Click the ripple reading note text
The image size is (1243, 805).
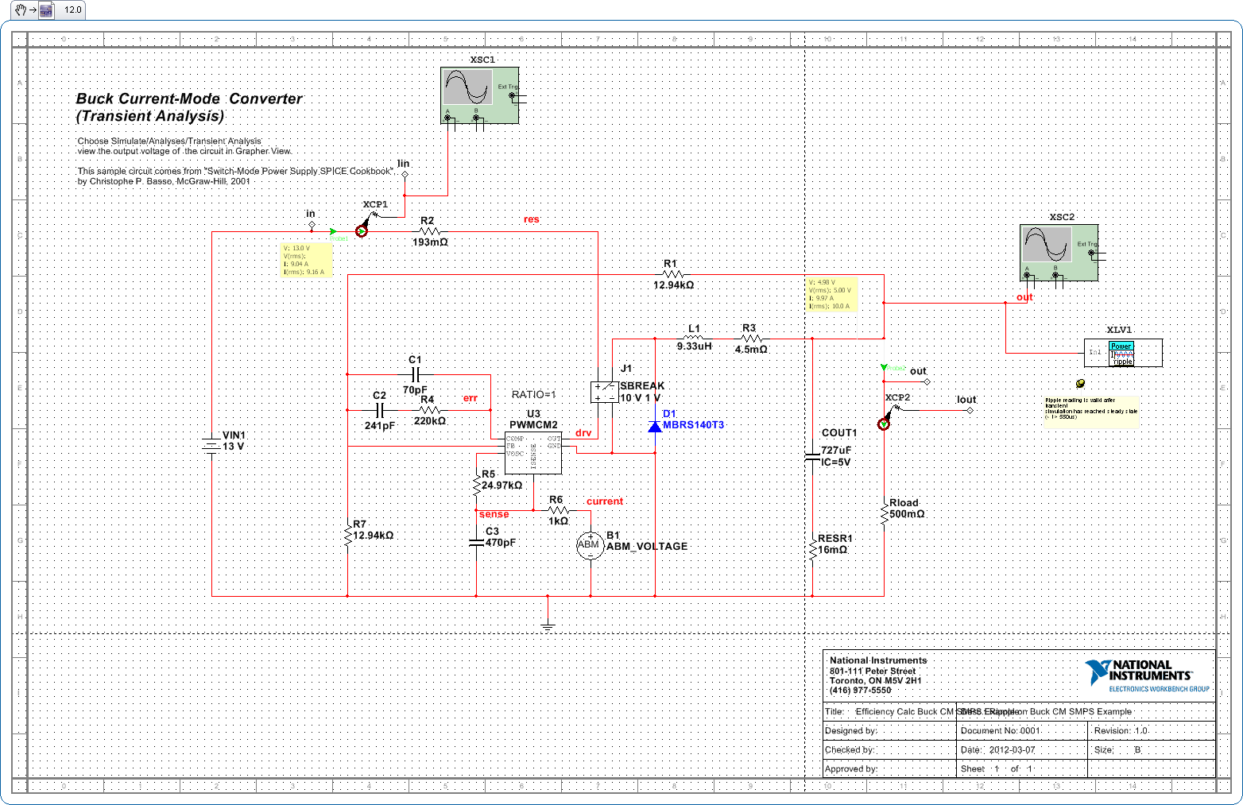tap(1090, 408)
